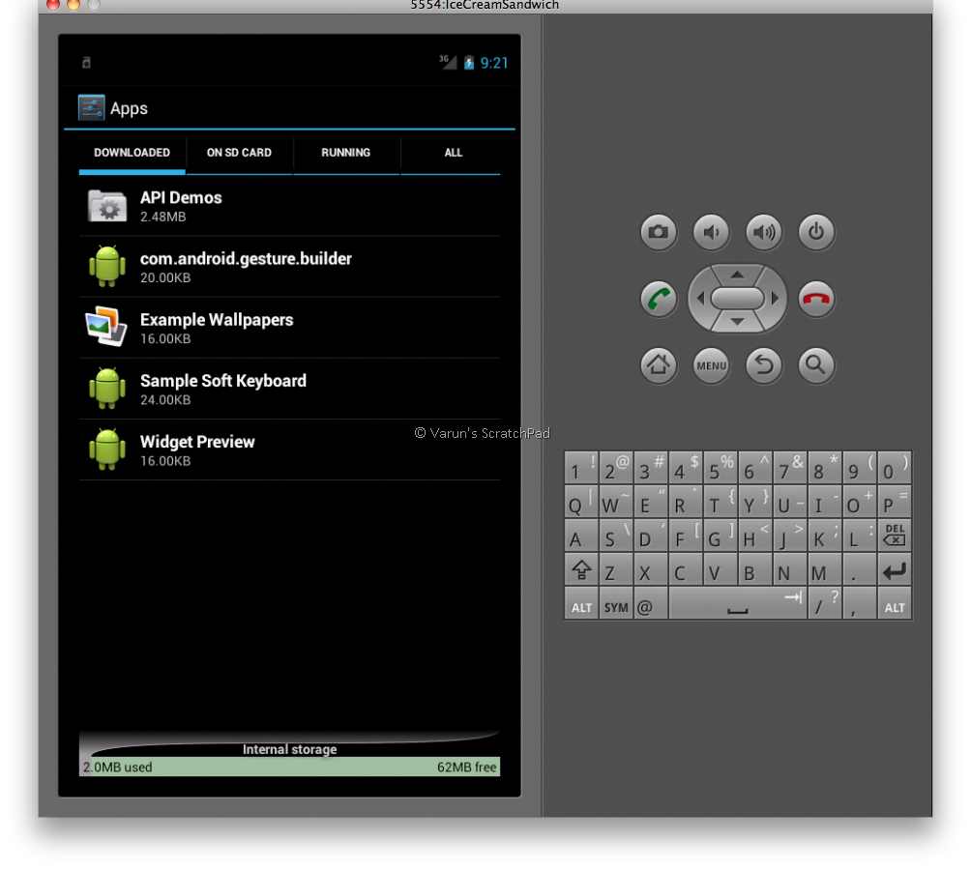The width and height of the screenshot is (971, 870).
Task: Click the green call button
Action: (x=658, y=299)
